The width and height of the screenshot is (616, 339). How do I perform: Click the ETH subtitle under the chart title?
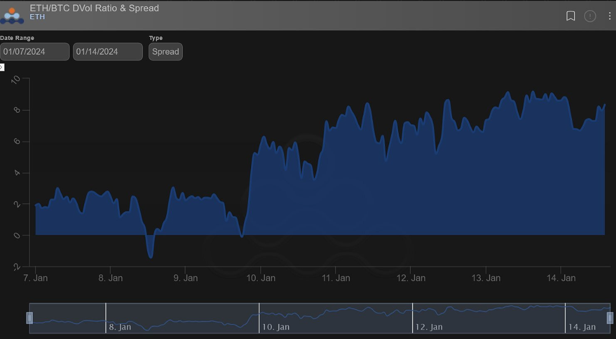pos(37,17)
